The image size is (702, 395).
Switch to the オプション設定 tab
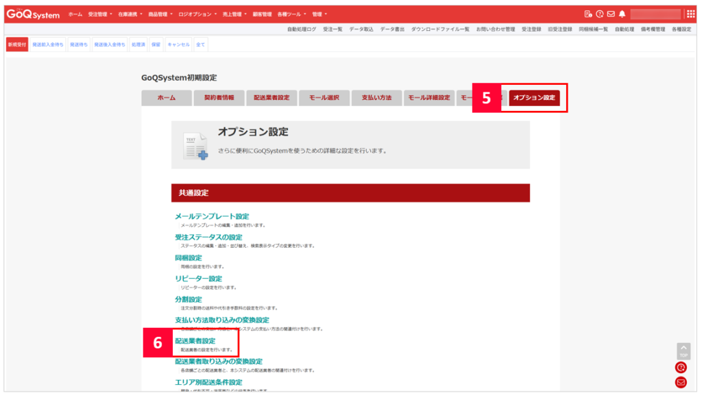pyautogui.click(x=534, y=97)
